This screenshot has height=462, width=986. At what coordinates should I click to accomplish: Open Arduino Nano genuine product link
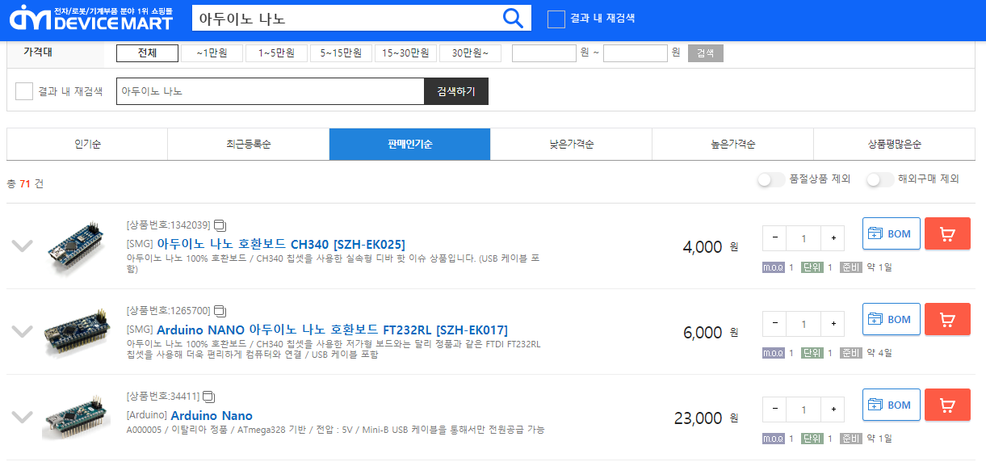[x=212, y=415]
